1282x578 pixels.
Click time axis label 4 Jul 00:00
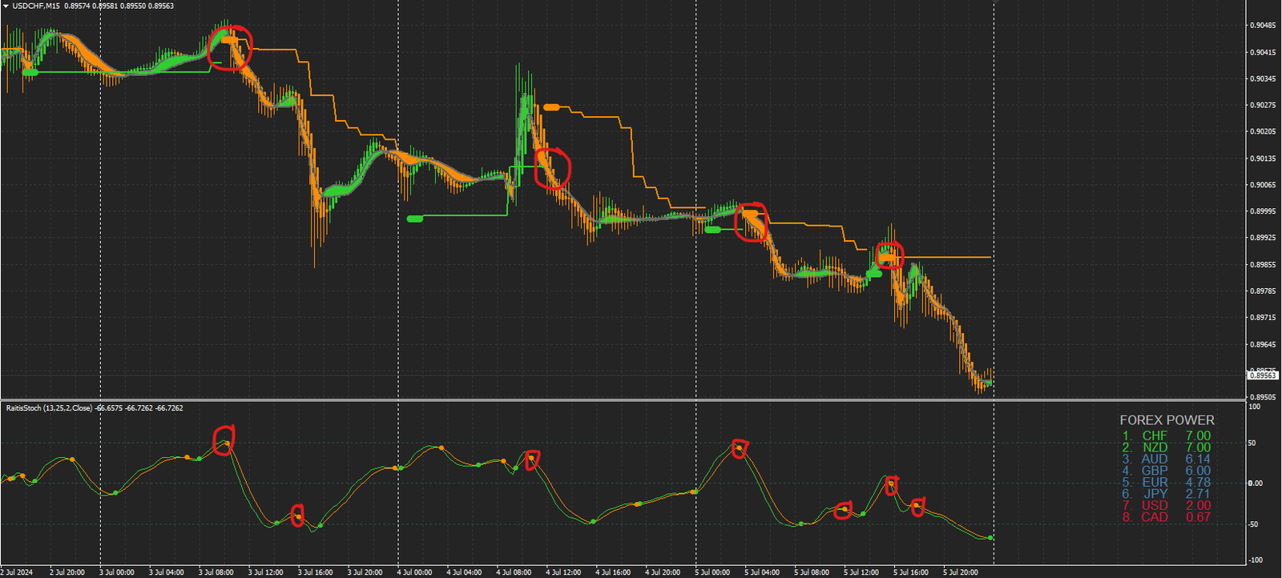click(415, 572)
